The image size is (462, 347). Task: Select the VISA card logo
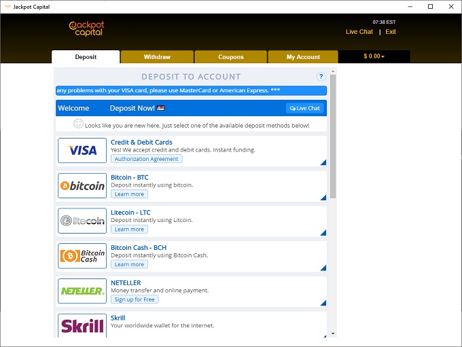point(82,150)
